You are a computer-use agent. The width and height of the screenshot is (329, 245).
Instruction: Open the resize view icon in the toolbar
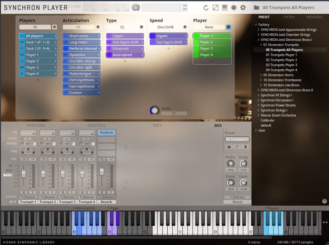click(216, 7)
